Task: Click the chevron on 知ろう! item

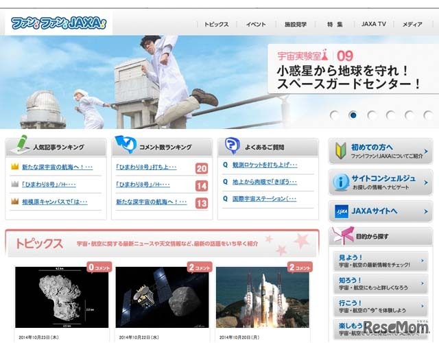Action: (423, 283)
